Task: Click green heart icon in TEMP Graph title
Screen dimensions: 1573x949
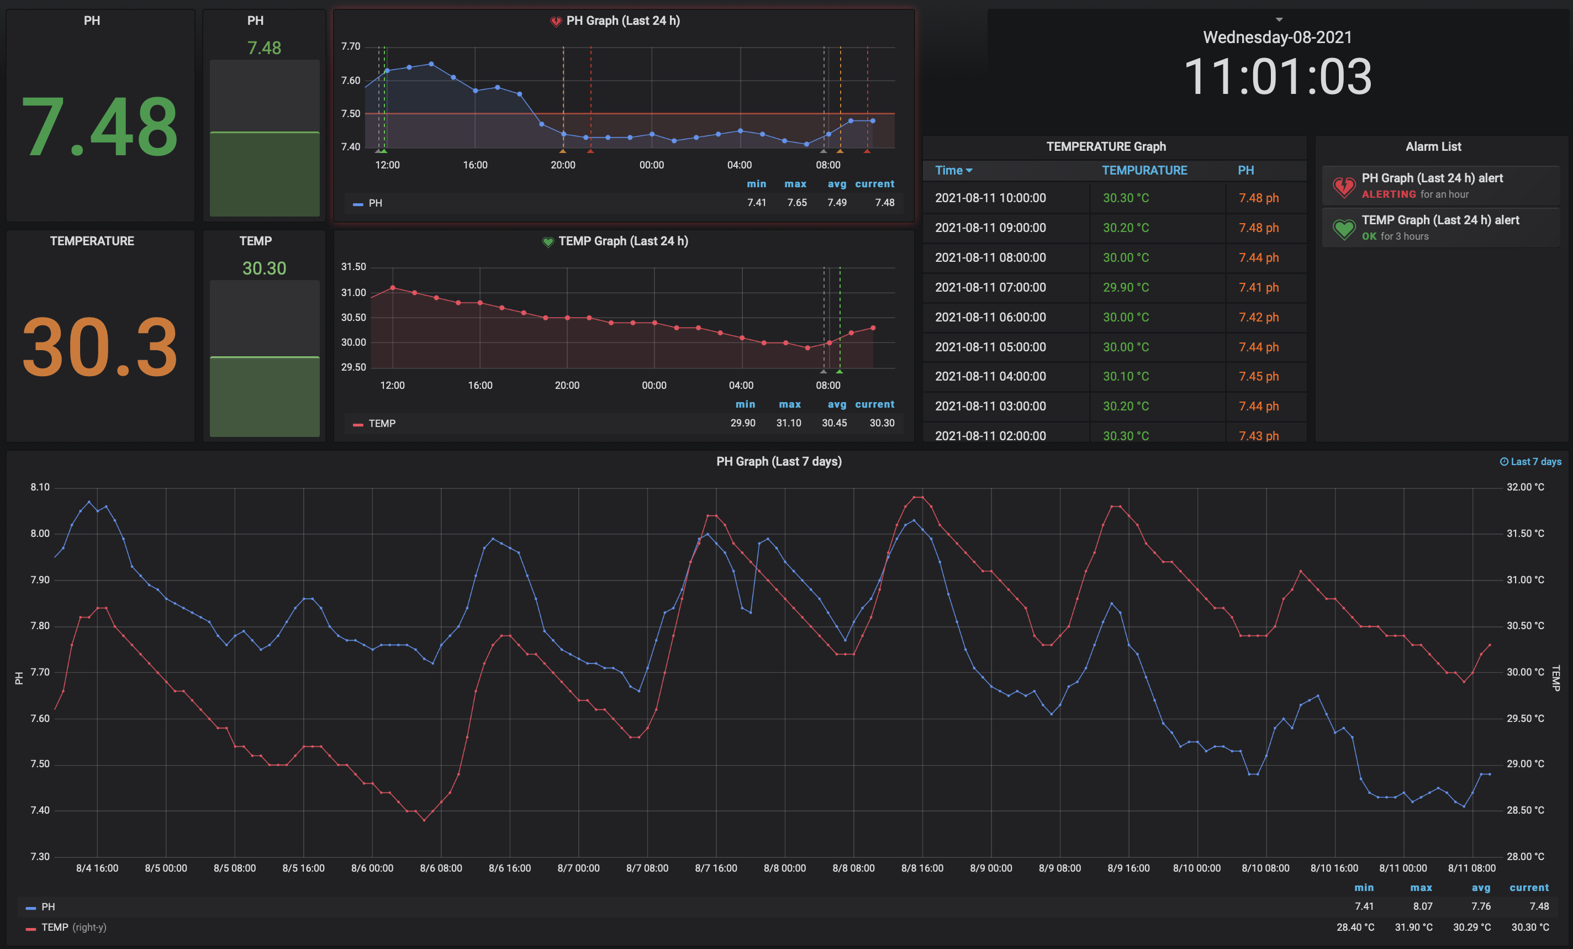Action: pos(548,241)
